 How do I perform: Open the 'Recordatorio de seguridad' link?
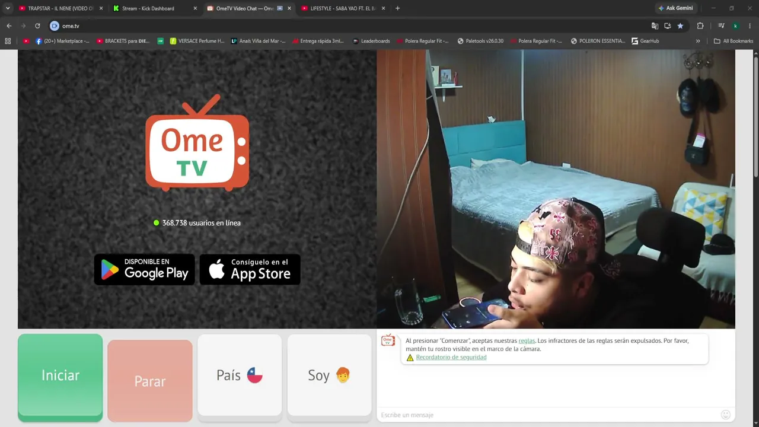pyautogui.click(x=451, y=357)
